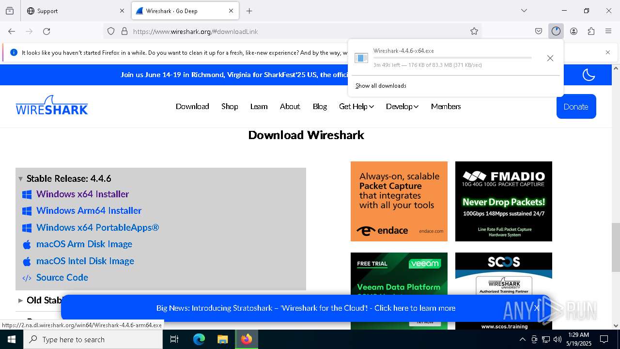Click the code icon beside Source Code

(x=27, y=278)
